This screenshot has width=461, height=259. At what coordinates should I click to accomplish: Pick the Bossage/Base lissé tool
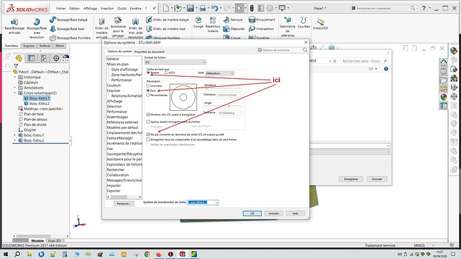[67, 29]
